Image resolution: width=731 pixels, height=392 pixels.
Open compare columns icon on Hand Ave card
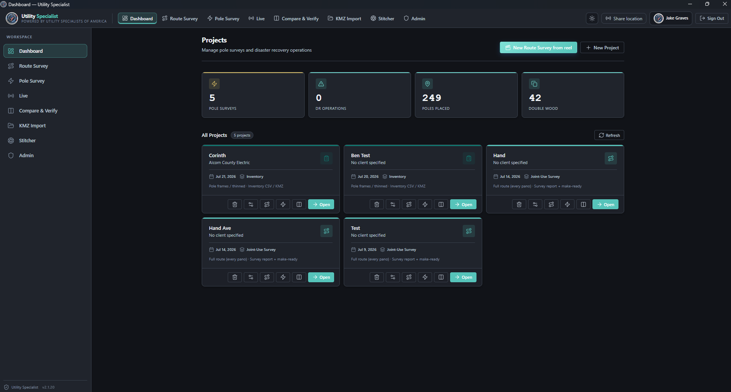tap(299, 277)
